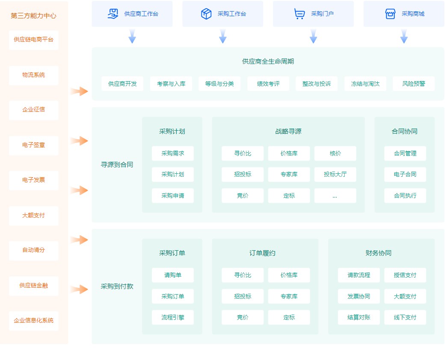Open the 发票协同 box
The image size is (447, 348).
(x=359, y=296)
